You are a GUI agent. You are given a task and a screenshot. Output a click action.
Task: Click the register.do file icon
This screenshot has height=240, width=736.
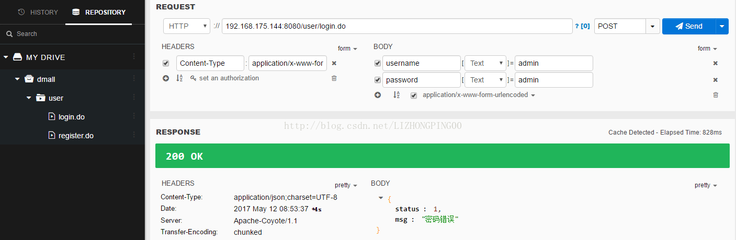(x=51, y=135)
